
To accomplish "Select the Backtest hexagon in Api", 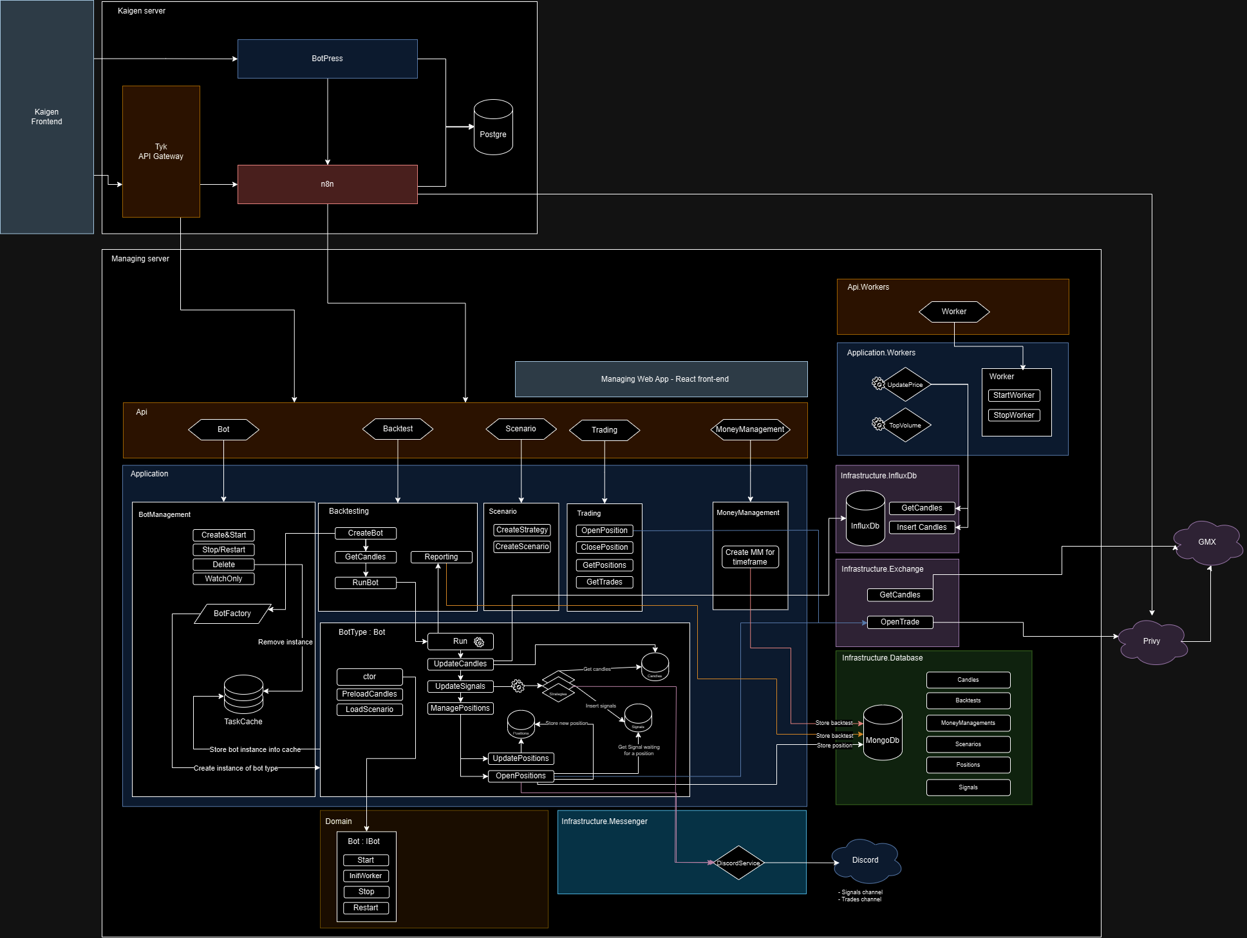I will [397, 429].
